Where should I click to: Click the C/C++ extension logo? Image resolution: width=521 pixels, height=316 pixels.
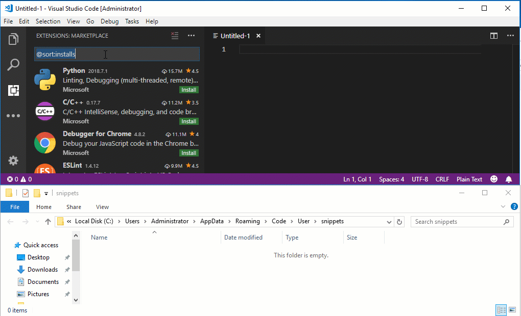(45, 111)
